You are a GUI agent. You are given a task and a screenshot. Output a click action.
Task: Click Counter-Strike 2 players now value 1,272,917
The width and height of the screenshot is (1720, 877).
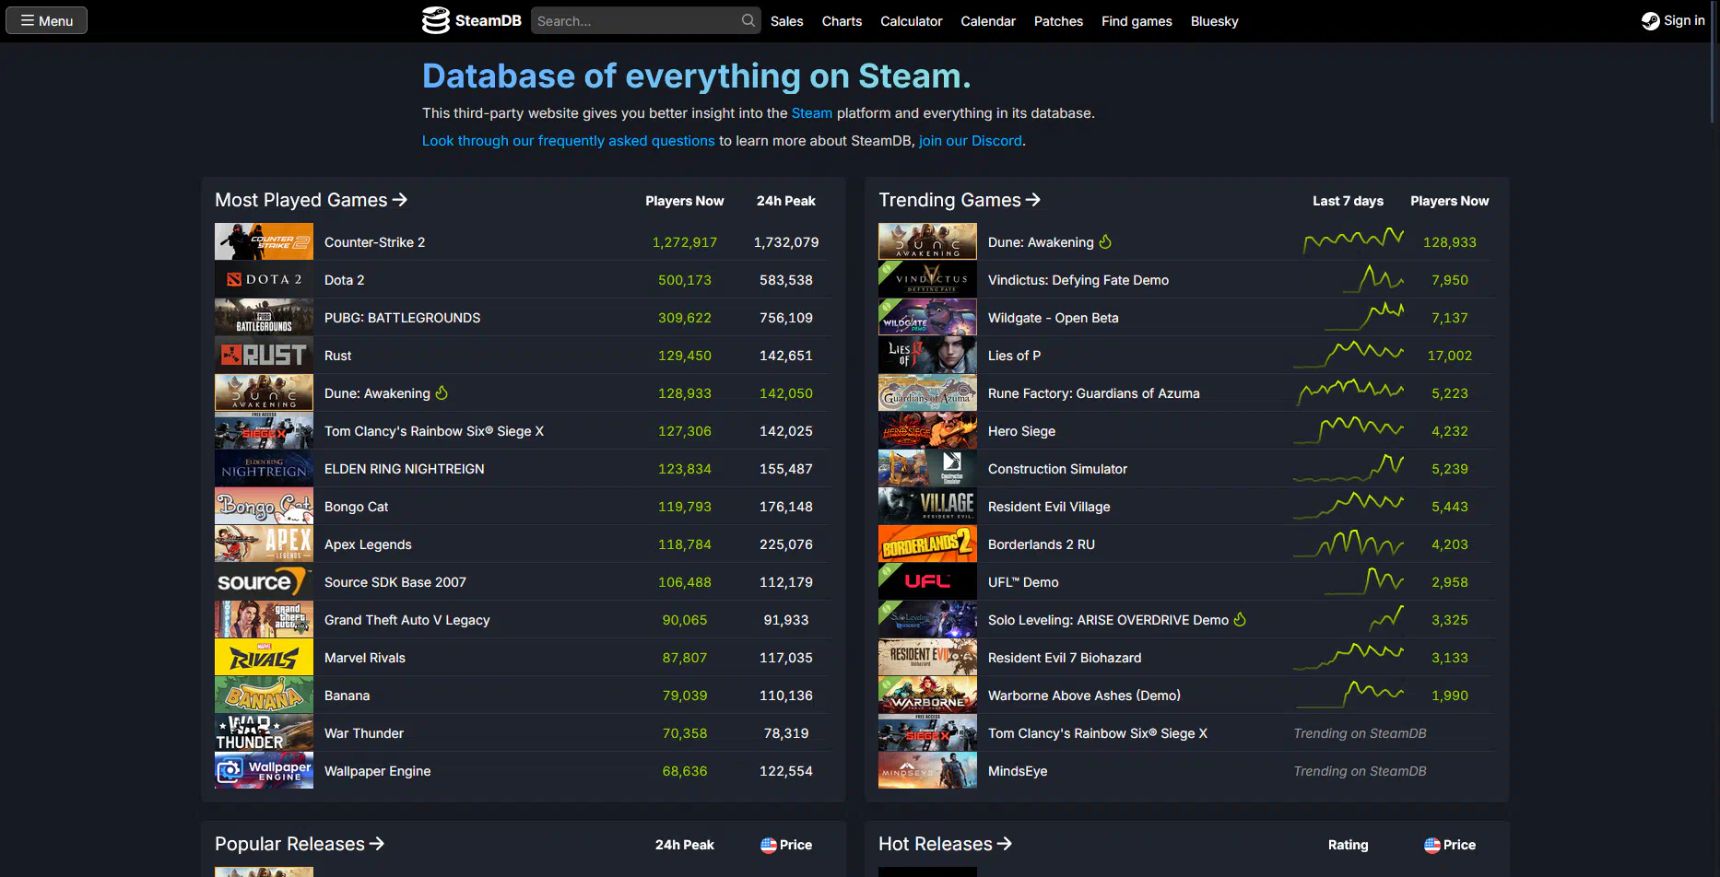pyautogui.click(x=684, y=242)
